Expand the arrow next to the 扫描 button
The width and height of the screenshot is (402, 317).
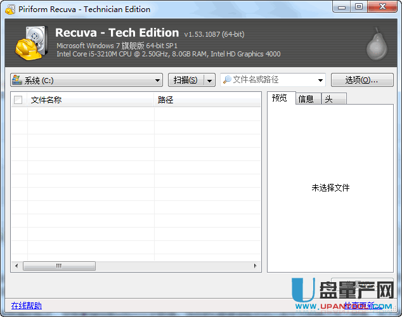(209, 80)
